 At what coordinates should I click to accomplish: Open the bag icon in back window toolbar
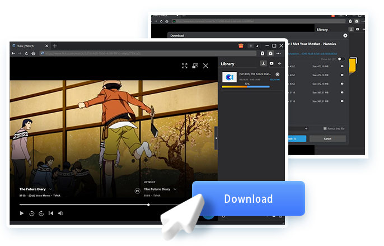(x=357, y=21)
